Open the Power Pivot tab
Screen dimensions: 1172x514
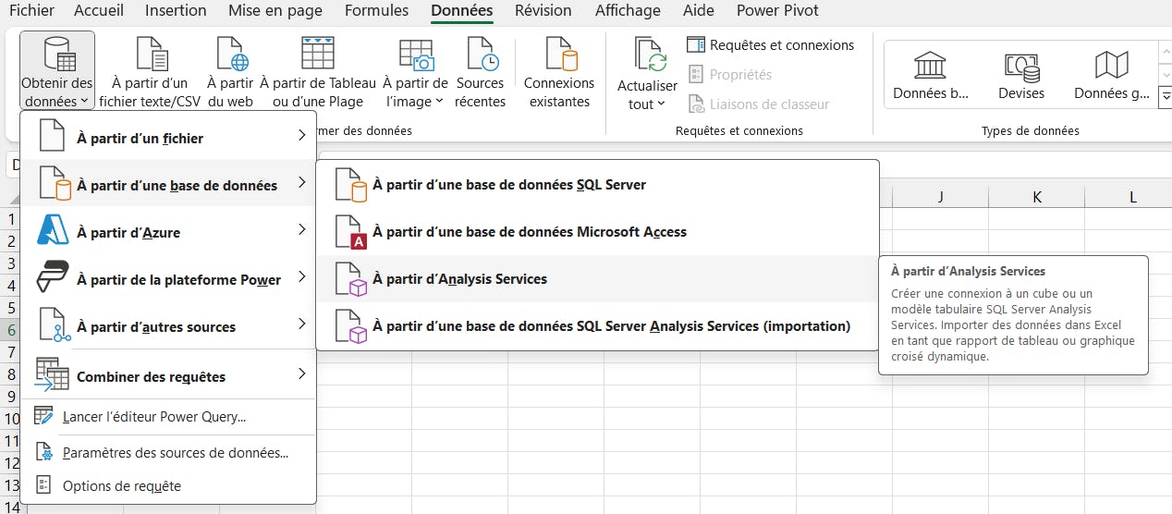coord(777,11)
